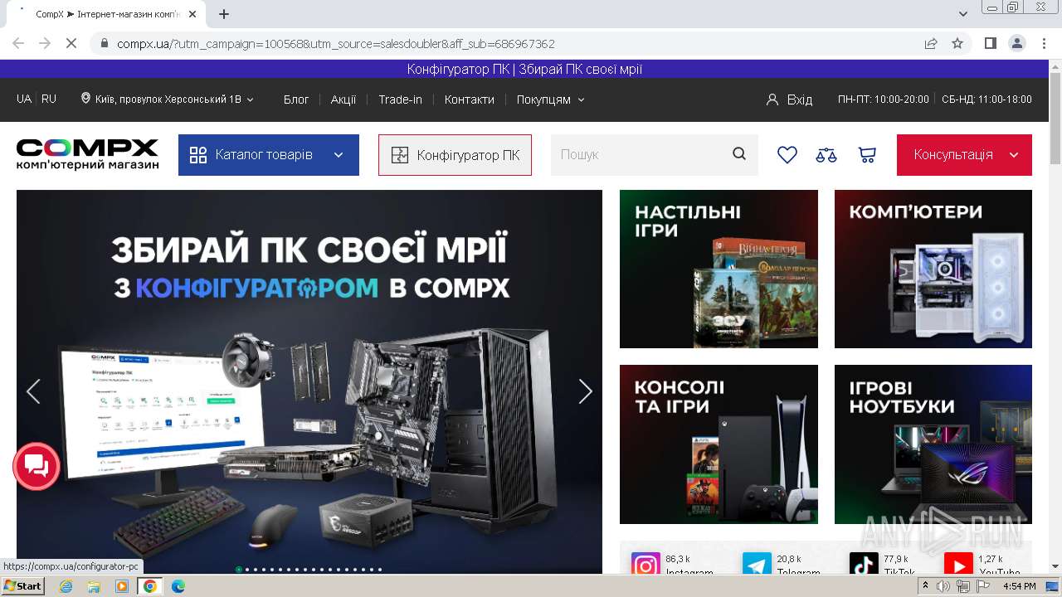Click top promo banner Конфігуратор ПК

(x=524, y=70)
